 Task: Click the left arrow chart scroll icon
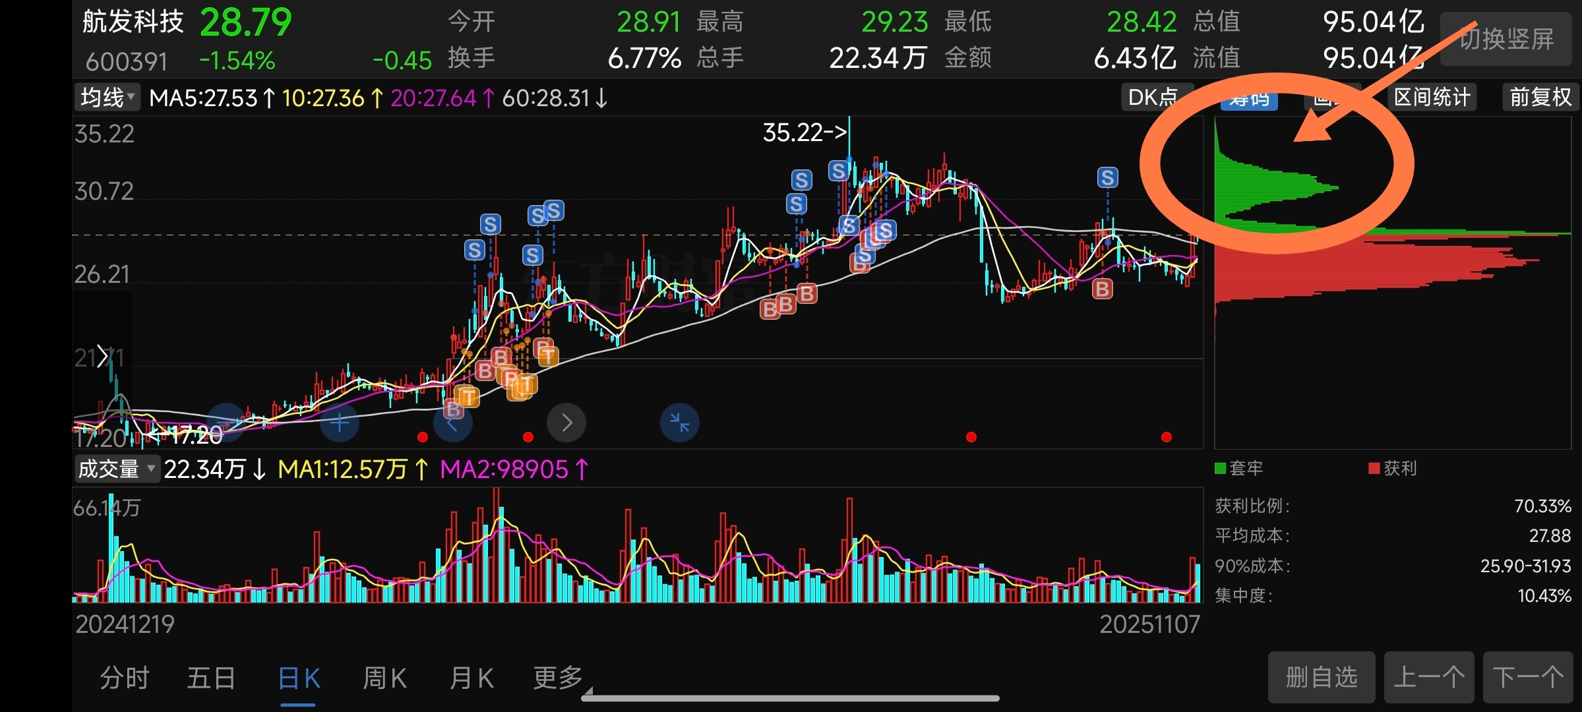click(x=453, y=424)
